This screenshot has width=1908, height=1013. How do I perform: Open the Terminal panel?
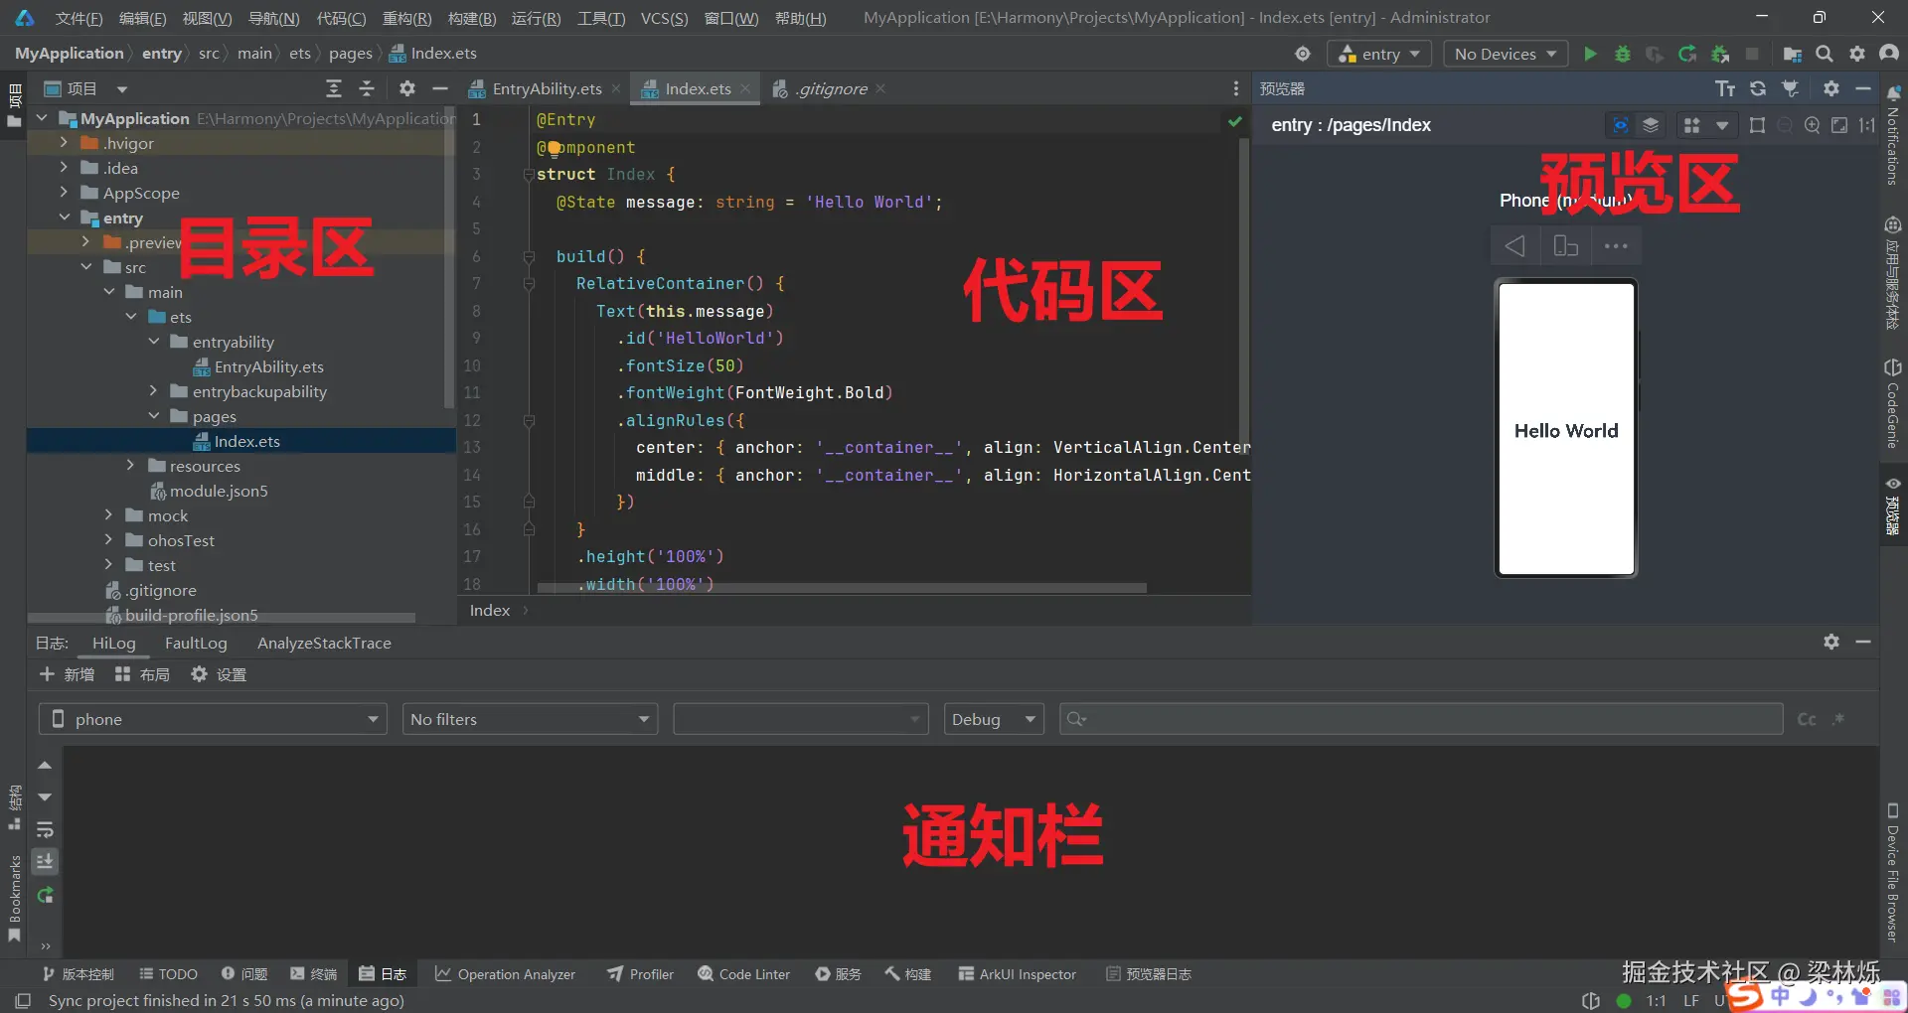313,974
